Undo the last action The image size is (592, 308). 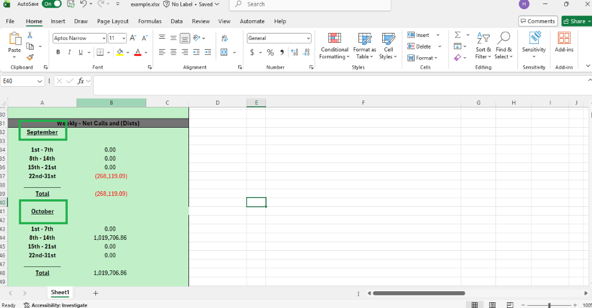click(x=83, y=4)
